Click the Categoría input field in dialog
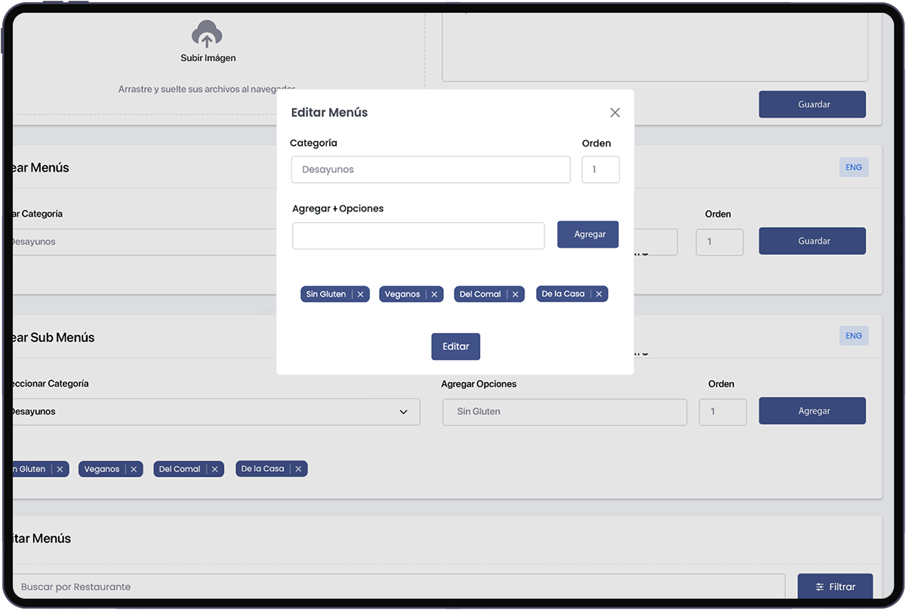906x610 pixels. tap(430, 170)
